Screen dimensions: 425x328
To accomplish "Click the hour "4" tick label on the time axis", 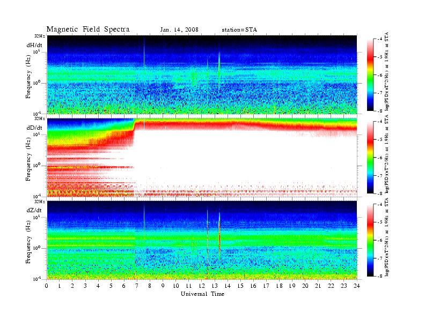I will 98,286.
